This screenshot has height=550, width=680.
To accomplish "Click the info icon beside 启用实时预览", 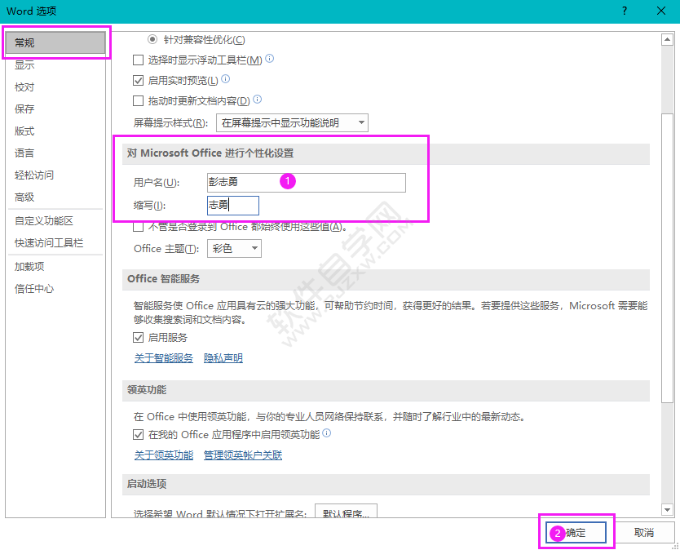I will click(x=226, y=80).
